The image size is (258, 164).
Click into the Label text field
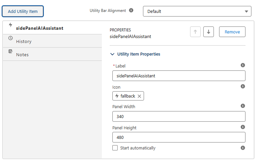point(179,76)
